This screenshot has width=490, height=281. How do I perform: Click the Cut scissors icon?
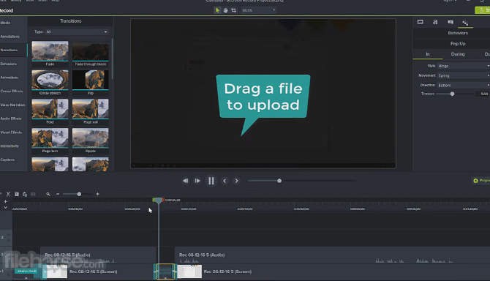tap(8, 194)
